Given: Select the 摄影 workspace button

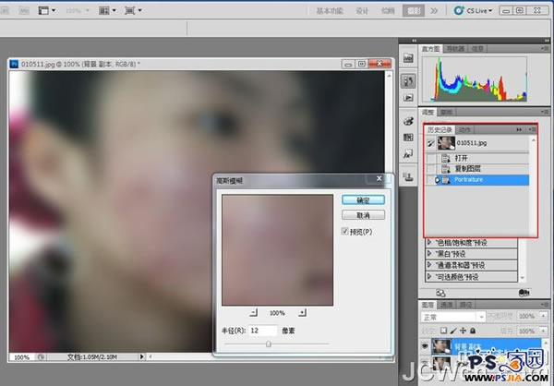Looking at the screenshot, I should (414, 11).
